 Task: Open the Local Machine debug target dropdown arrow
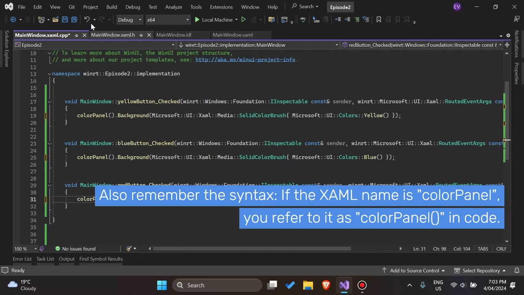pos(237,20)
